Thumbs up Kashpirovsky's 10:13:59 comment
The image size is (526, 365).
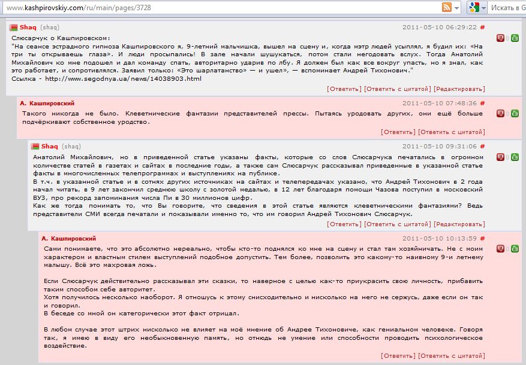coord(515,248)
